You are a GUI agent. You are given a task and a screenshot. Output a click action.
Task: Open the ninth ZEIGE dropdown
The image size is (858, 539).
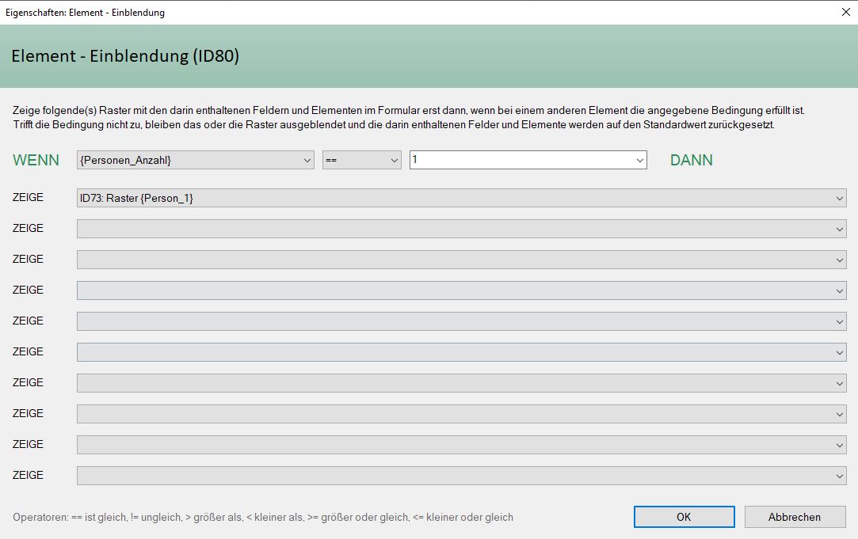click(x=461, y=445)
